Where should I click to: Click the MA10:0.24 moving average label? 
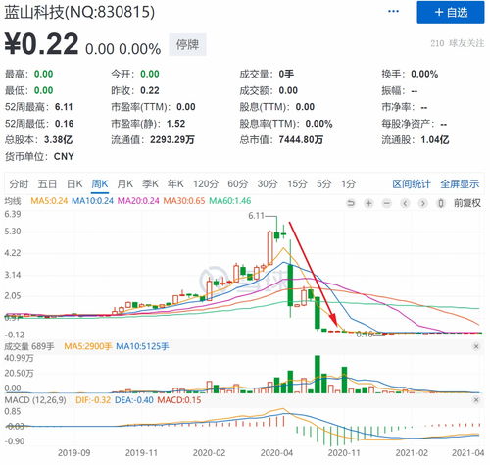[x=92, y=201]
